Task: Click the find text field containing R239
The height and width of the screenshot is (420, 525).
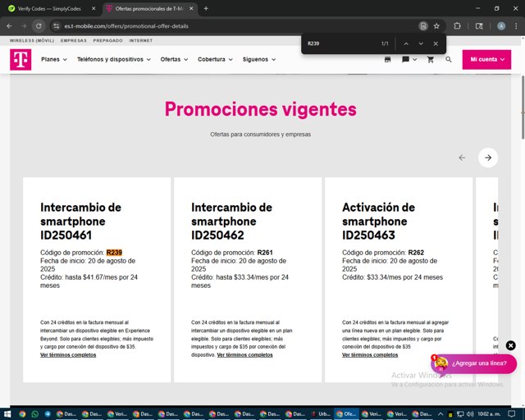Action: tap(340, 43)
